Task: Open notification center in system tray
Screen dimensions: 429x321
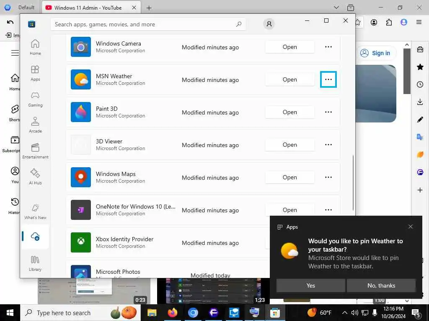Action: [x=416, y=313]
